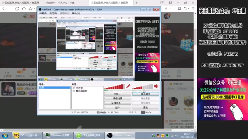Click the 预览串流 button in OBS

tap(145, 103)
